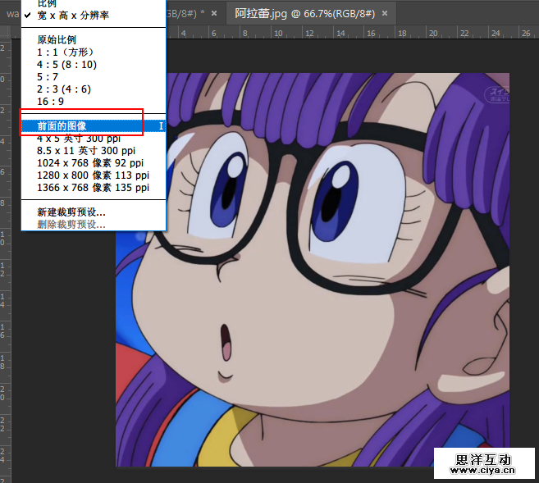Choose the 1 : 1 (方形) ratio

(x=66, y=52)
